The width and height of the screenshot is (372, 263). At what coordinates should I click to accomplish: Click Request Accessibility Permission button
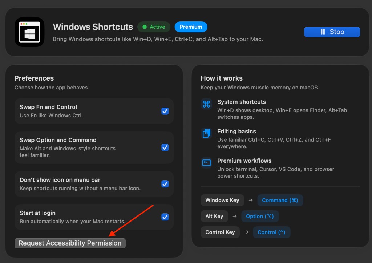coord(70,243)
